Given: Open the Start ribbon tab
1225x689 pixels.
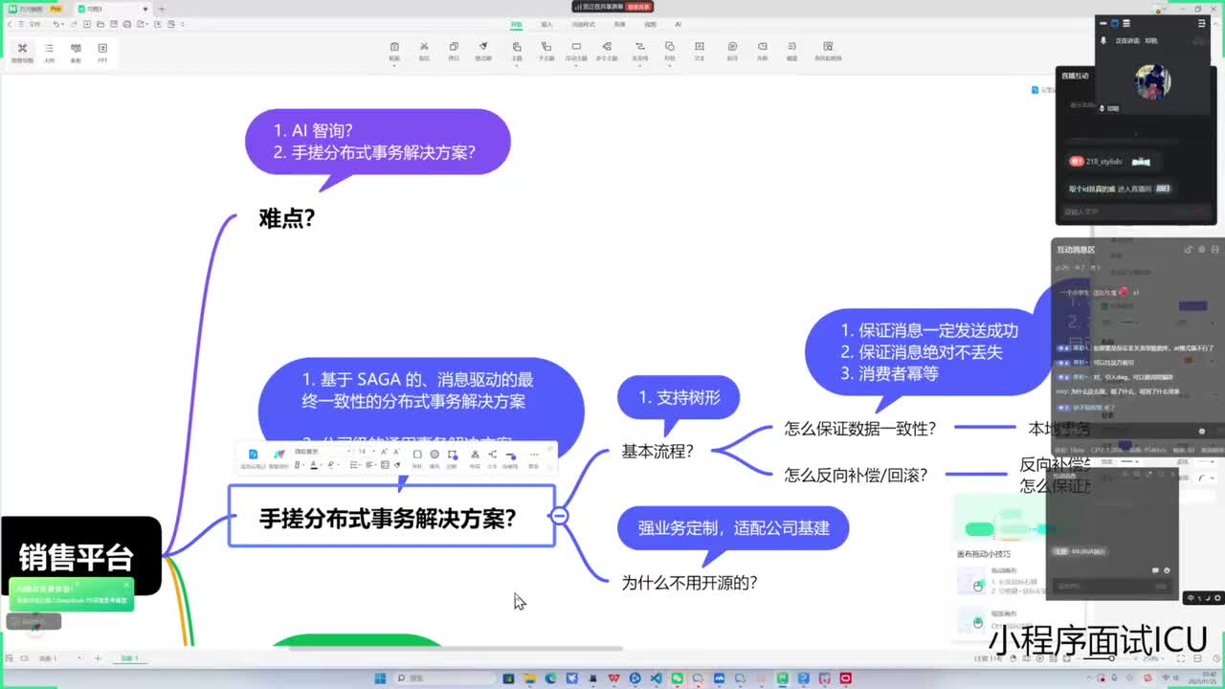Looking at the screenshot, I should click(x=517, y=24).
